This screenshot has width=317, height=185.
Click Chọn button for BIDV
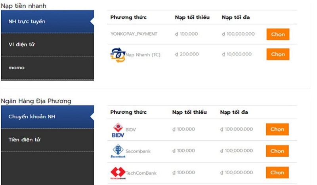pyautogui.click(x=277, y=129)
